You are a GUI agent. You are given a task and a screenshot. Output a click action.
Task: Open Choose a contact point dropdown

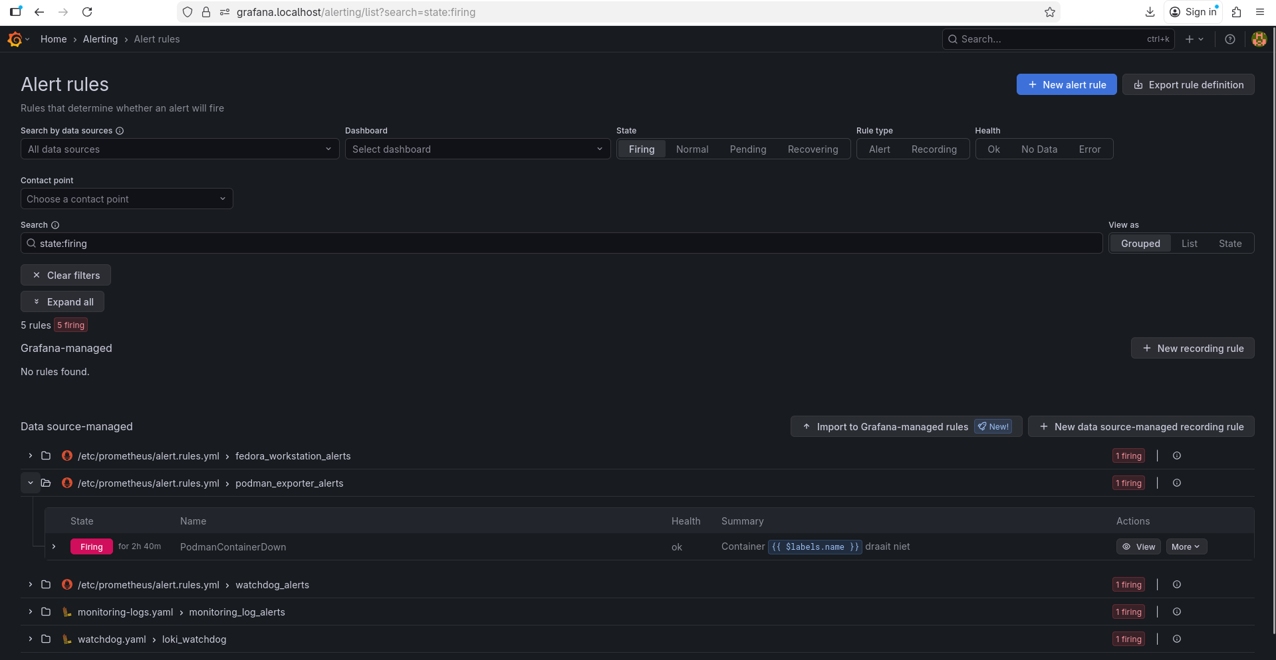126,199
